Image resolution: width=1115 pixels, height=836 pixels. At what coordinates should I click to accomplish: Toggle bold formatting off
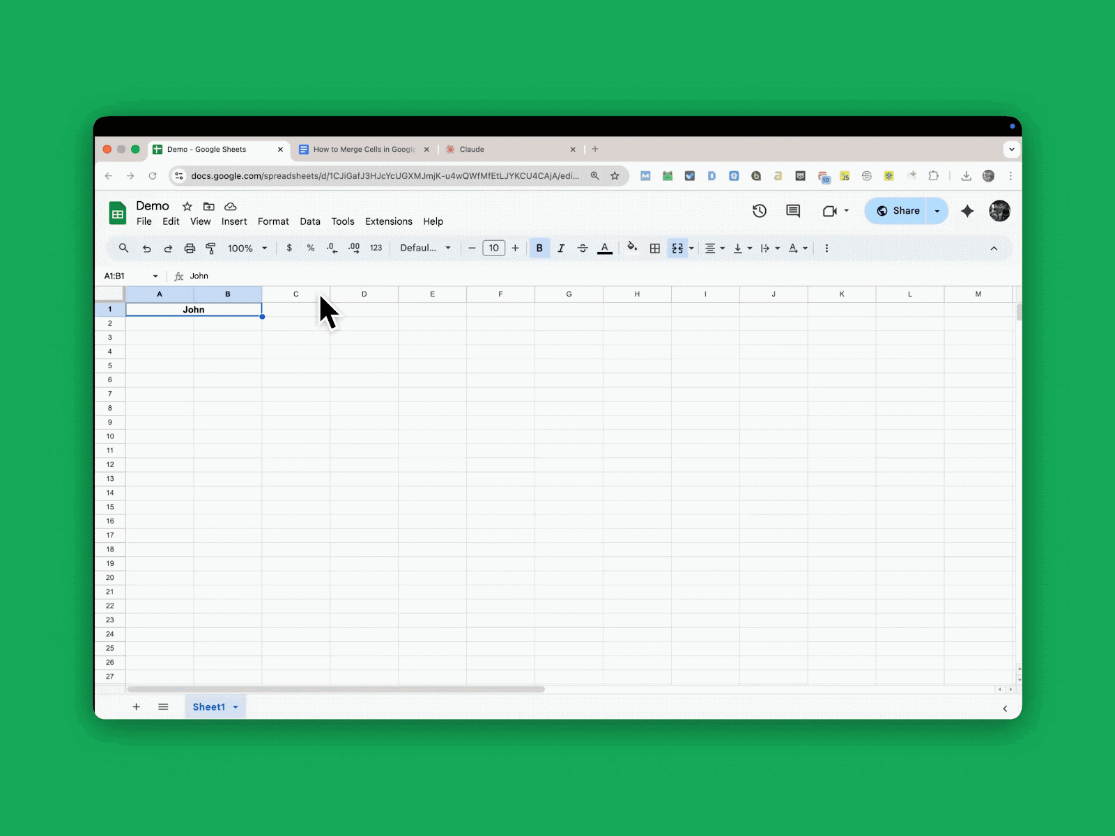click(539, 248)
